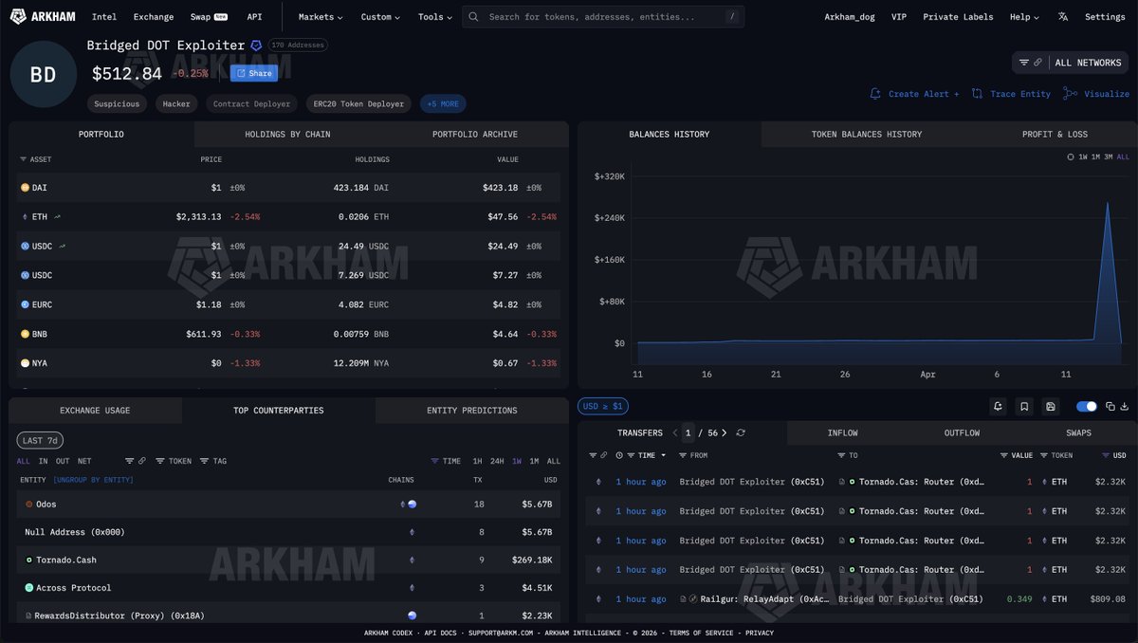This screenshot has width=1138, height=643.
Task: Select ALL direction filter in counterparties
Action: 24,461
